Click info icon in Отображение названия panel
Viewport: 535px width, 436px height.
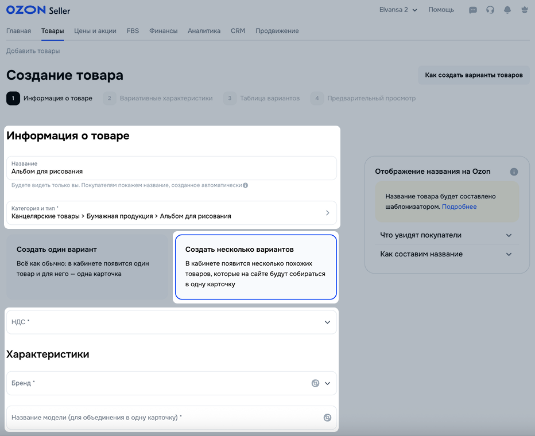(x=514, y=172)
